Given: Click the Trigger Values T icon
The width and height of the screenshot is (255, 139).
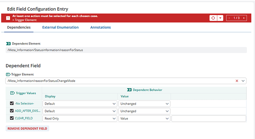Looking at the screenshot, I should [x=12, y=93].
